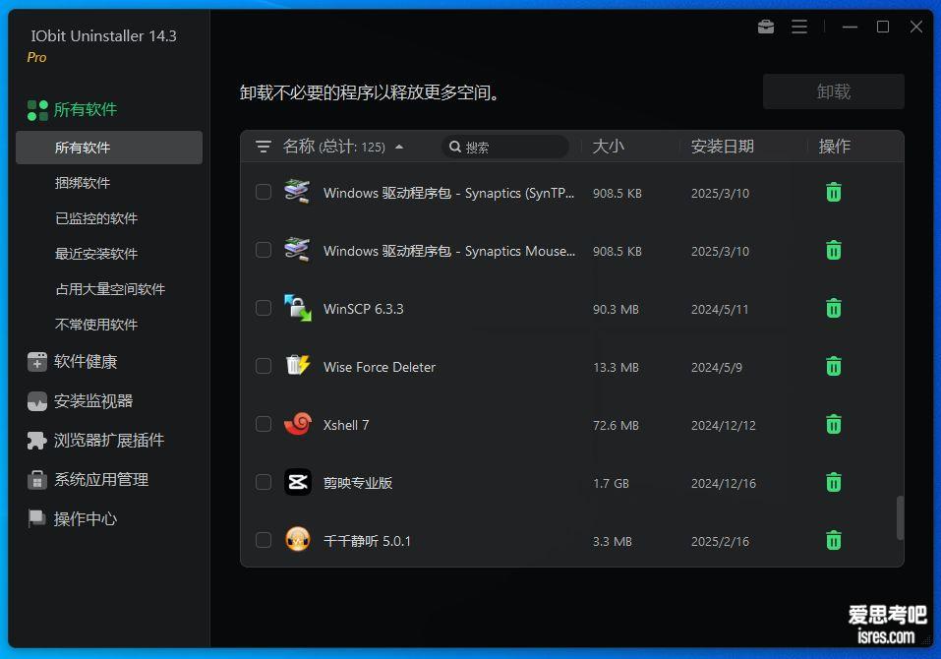Click trash icon for Wise Force Deleter
The height and width of the screenshot is (659, 941).
tap(834, 366)
